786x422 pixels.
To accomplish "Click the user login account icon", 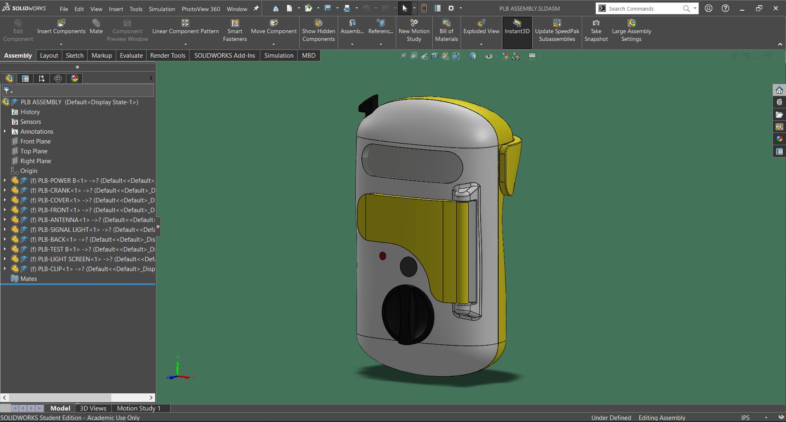I will click(709, 8).
